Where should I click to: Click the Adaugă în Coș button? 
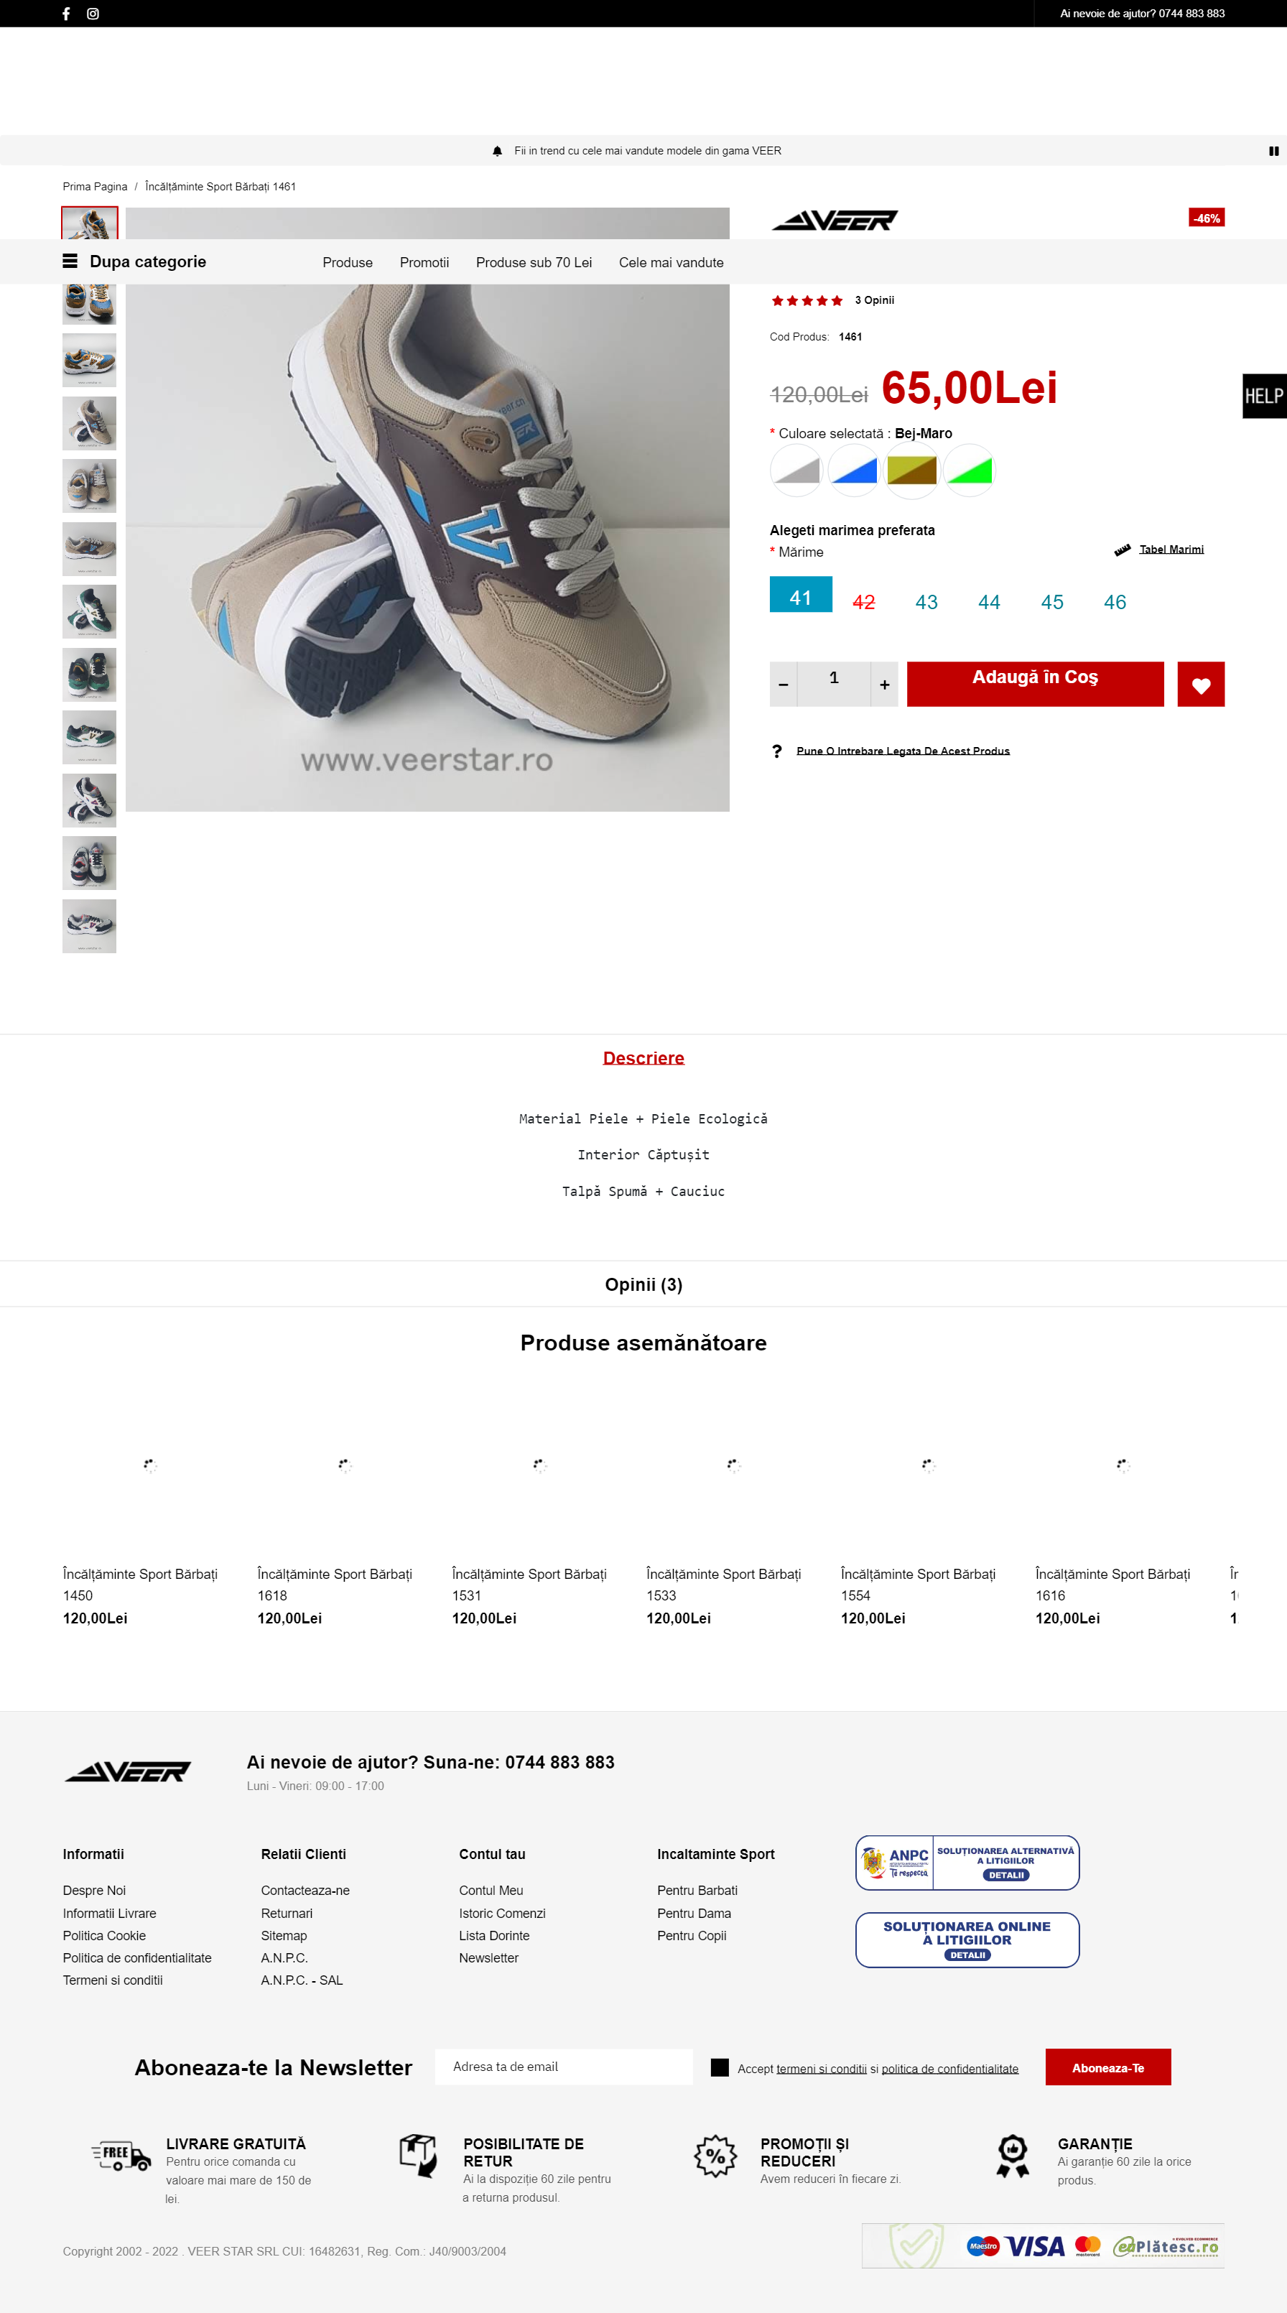point(1035,685)
